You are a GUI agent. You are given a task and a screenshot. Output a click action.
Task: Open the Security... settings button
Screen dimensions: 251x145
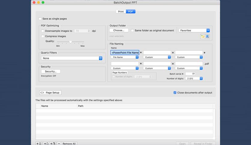50,71
